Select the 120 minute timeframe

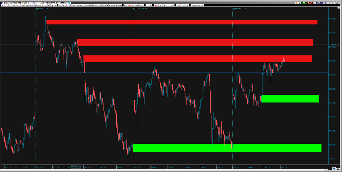point(34,5)
